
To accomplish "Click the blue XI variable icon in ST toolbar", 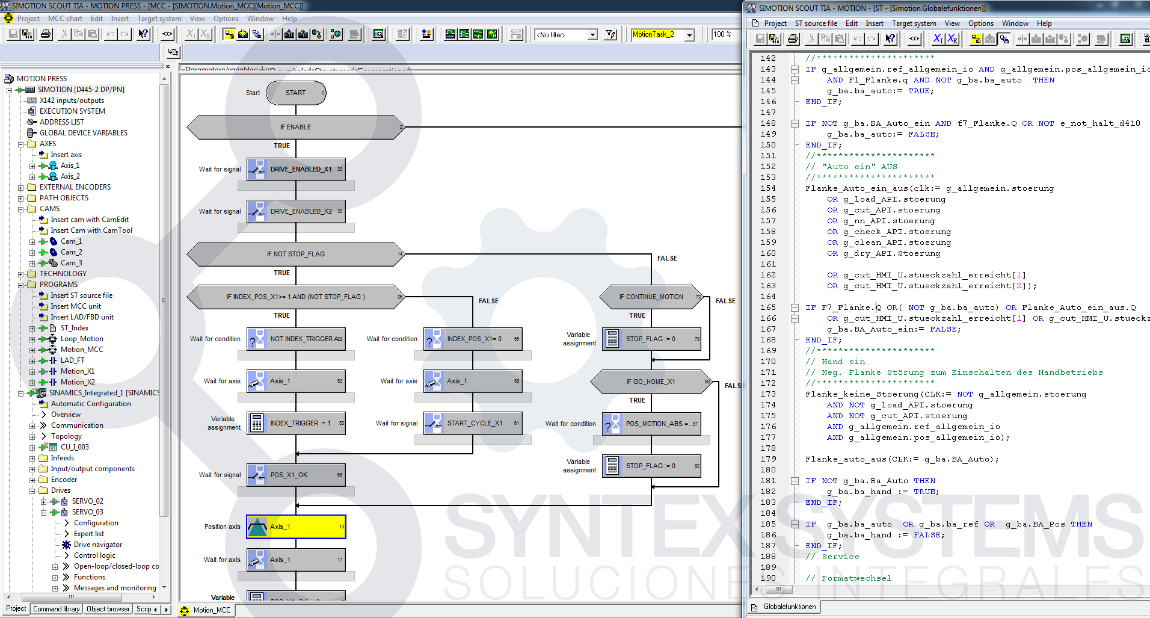I will point(938,39).
